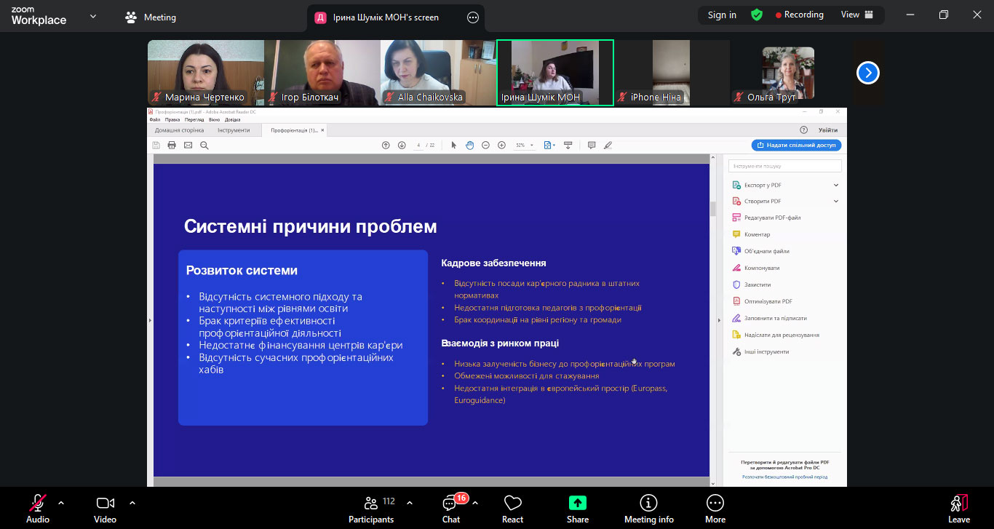Open the React emoji panel

pos(512,504)
